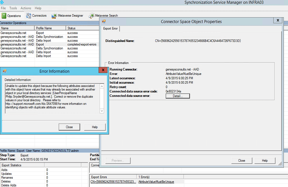Viewport: 288px width, 187px height.
Task: Open the Tools menu
Action: [x=13, y=8]
